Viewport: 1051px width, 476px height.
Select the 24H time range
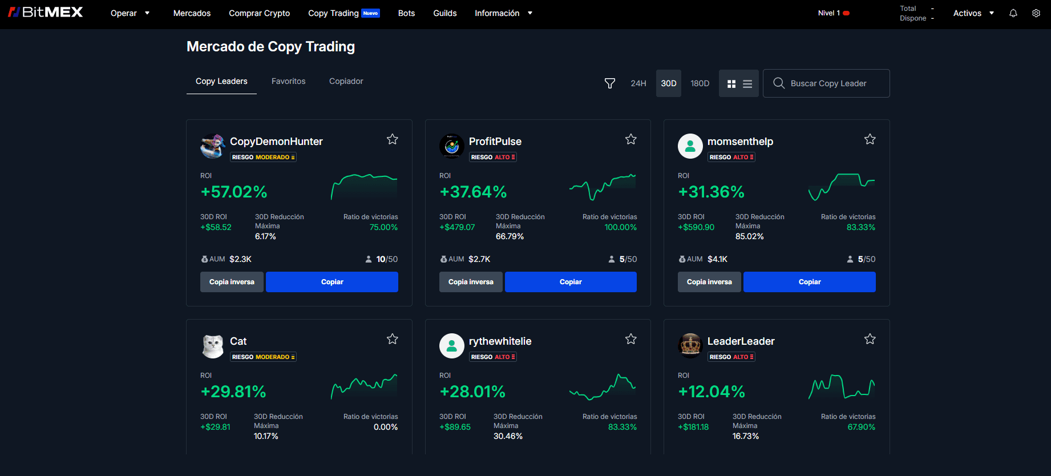point(638,83)
